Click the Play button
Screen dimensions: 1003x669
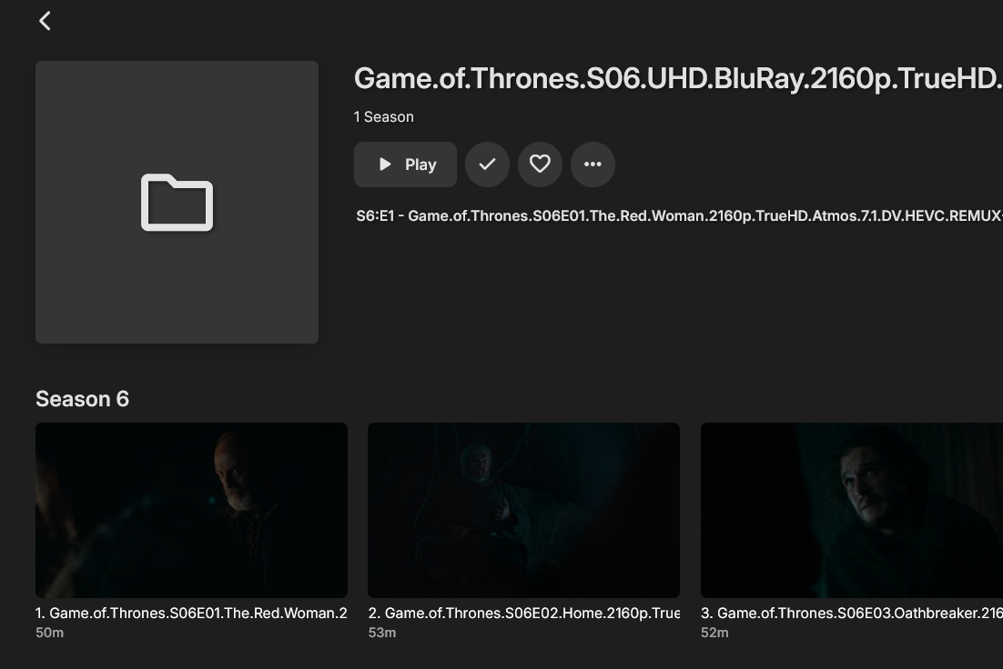(x=405, y=165)
